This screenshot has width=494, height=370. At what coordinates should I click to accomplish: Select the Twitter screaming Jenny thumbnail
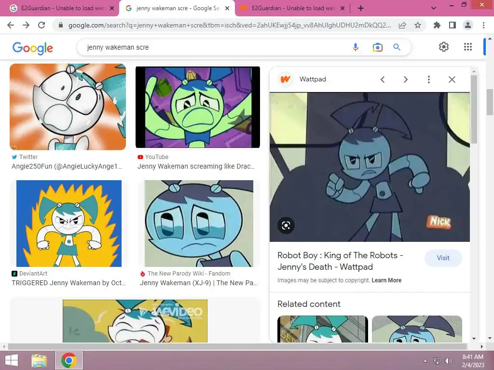click(x=68, y=106)
